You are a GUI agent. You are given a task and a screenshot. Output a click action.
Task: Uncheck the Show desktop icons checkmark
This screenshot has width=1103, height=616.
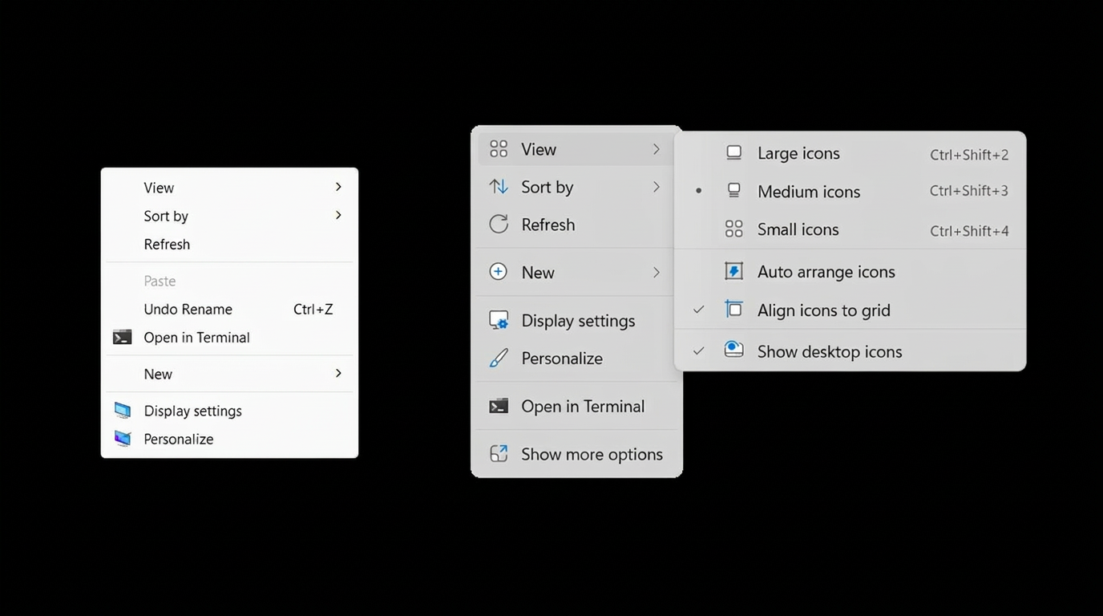[x=699, y=351]
